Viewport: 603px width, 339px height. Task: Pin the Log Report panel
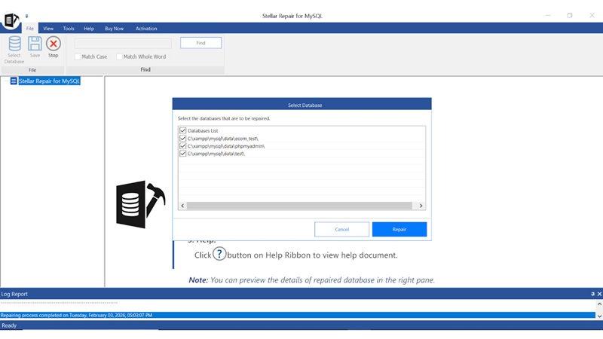tap(592, 293)
